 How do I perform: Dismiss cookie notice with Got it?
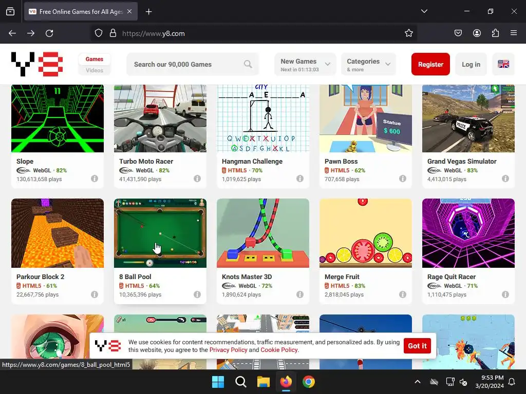click(x=417, y=346)
